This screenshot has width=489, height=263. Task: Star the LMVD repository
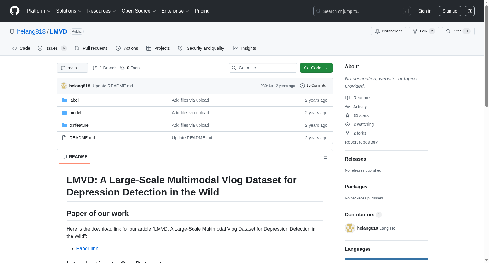coord(458,31)
